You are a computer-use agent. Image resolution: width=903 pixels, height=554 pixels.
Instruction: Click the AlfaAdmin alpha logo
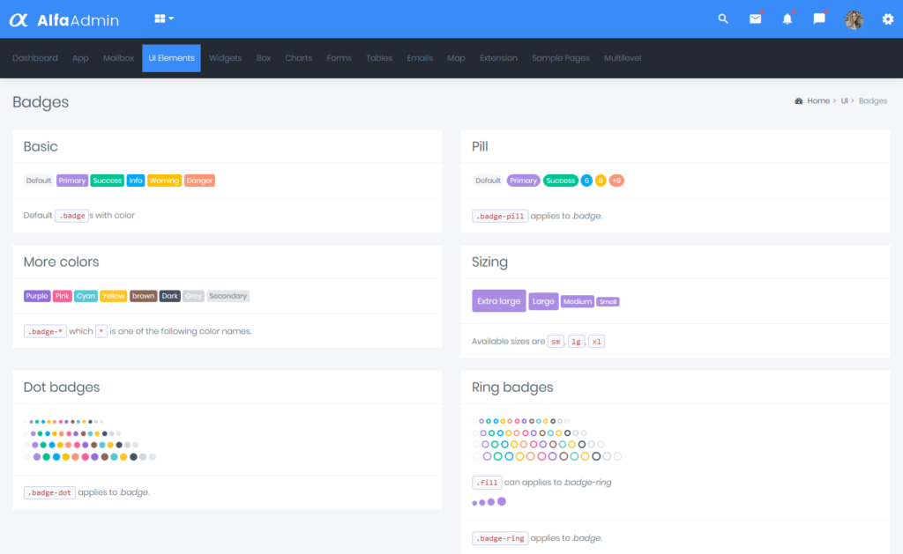[x=20, y=18]
